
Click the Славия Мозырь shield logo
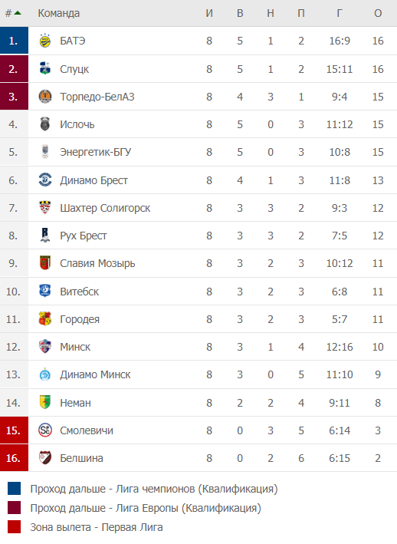[x=45, y=263]
